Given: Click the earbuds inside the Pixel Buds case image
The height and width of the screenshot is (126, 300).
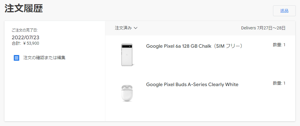Looking at the screenshot, I should [127, 88].
